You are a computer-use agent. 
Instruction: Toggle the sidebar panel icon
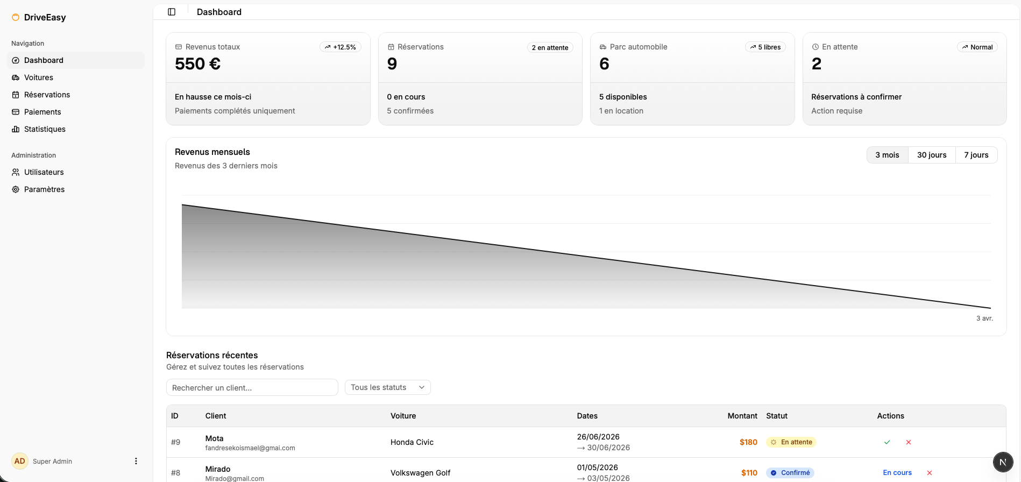[x=172, y=12]
